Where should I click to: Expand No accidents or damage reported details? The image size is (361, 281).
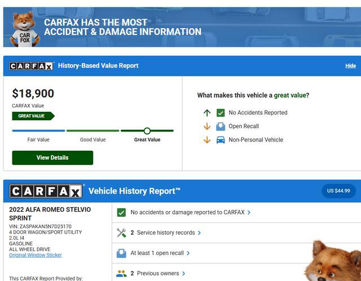pyautogui.click(x=191, y=213)
